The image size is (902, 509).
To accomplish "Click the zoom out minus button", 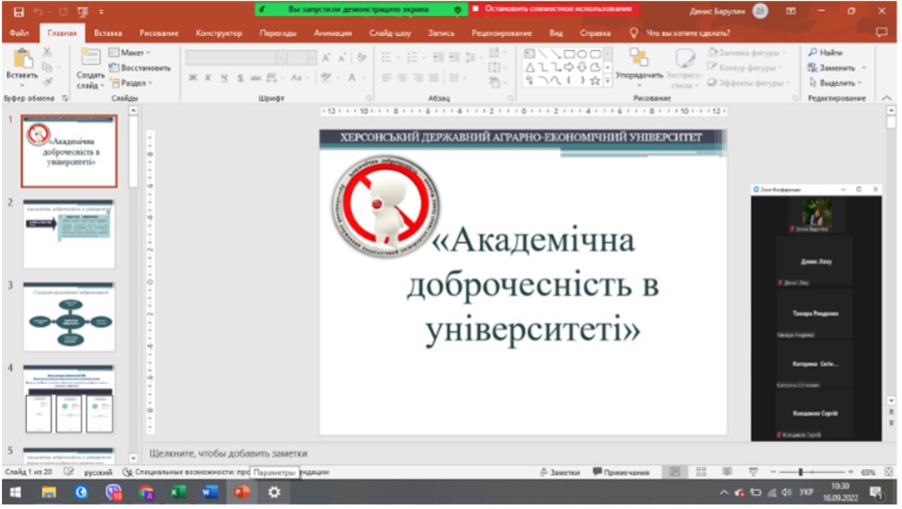I will click(773, 472).
